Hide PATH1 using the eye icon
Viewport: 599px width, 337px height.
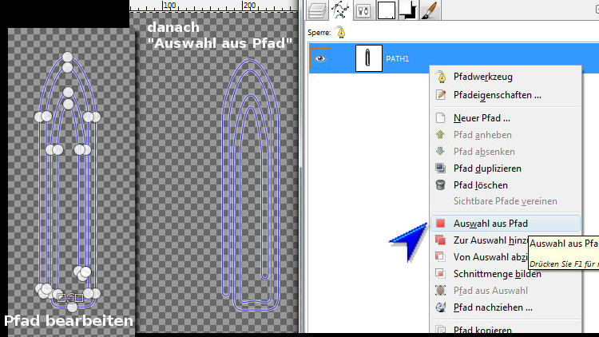point(318,58)
